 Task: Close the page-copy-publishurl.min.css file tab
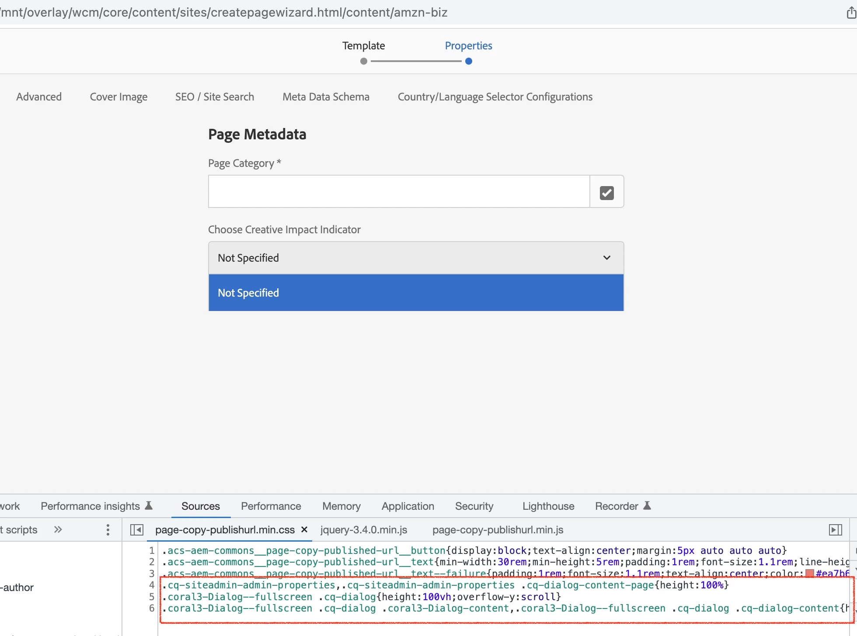point(305,529)
